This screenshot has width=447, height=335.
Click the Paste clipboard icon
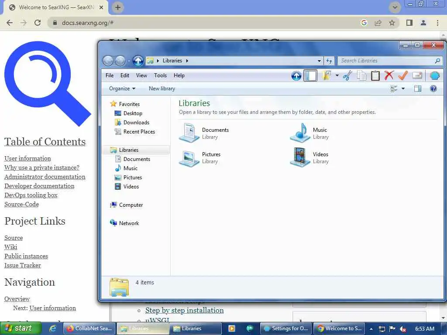coord(375,76)
